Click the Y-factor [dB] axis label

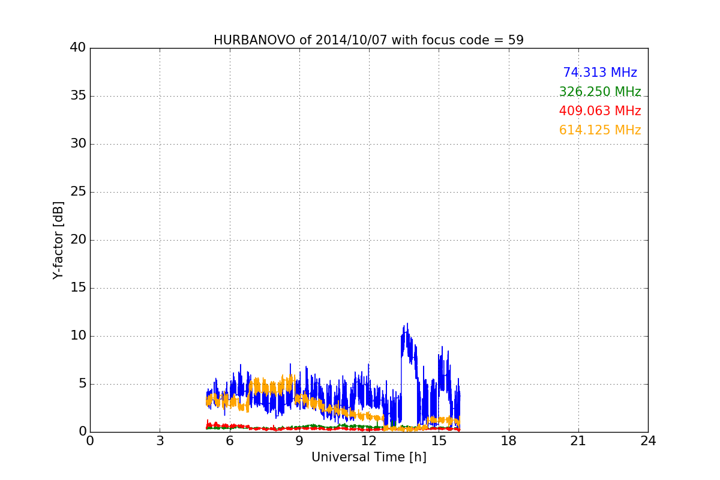point(58,240)
